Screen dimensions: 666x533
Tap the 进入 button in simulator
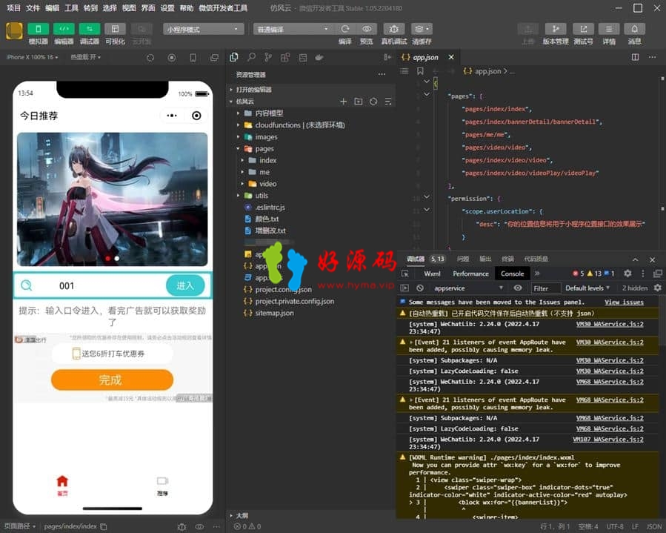tap(185, 285)
